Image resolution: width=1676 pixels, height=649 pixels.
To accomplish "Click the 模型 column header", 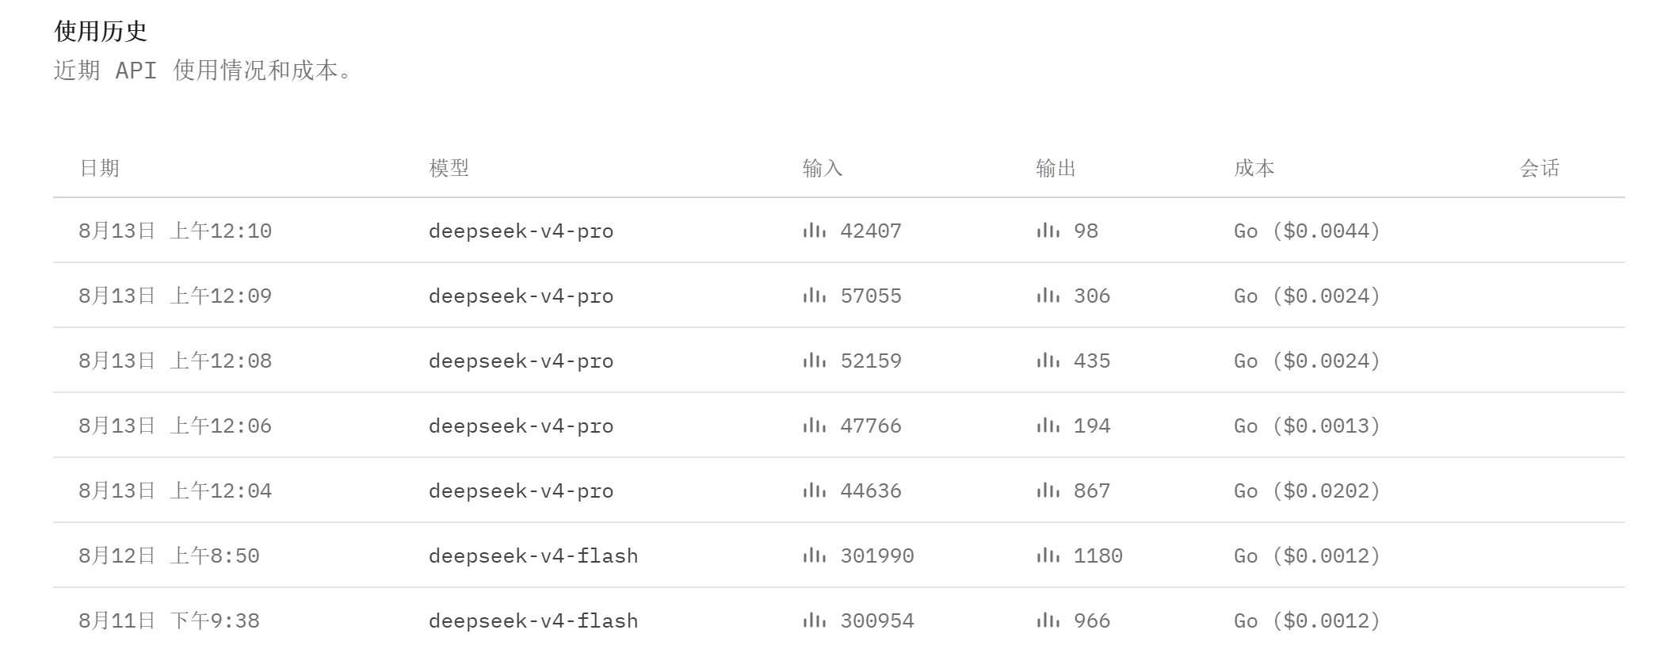I will pyautogui.click(x=449, y=168).
